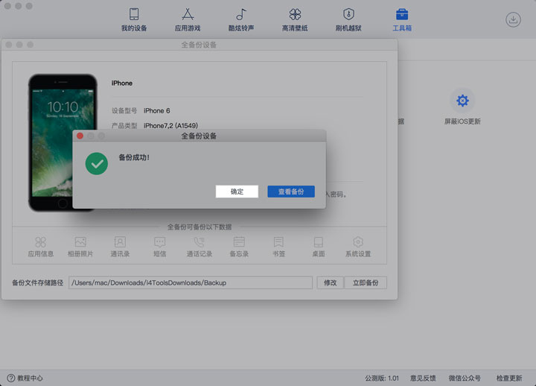Click 检查更新 in status bar
536x386 pixels.
click(x=509, y=379)
